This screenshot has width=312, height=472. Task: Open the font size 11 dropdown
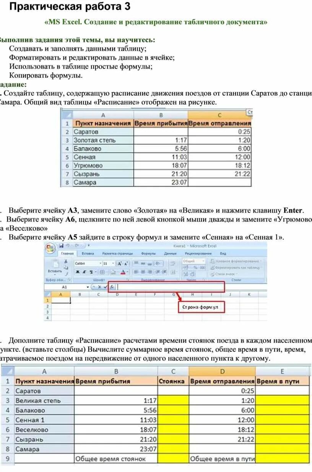(113, 263)
